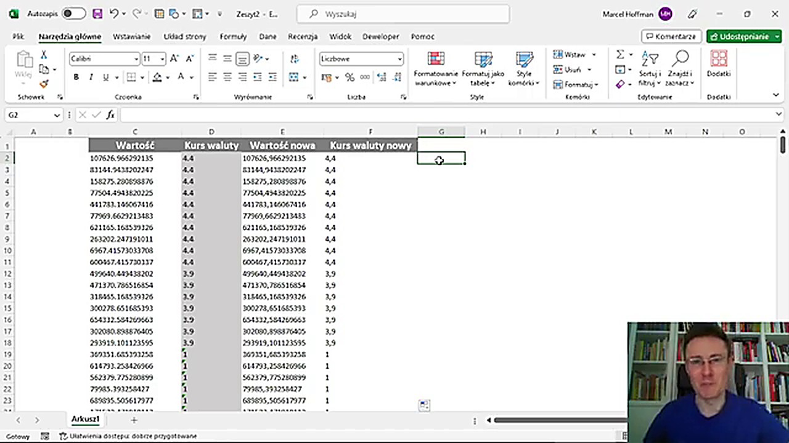The width and height of the screenshot is (789, 443).
Task: Click the Udostępnianie share button
Action: tap(743, 36)
